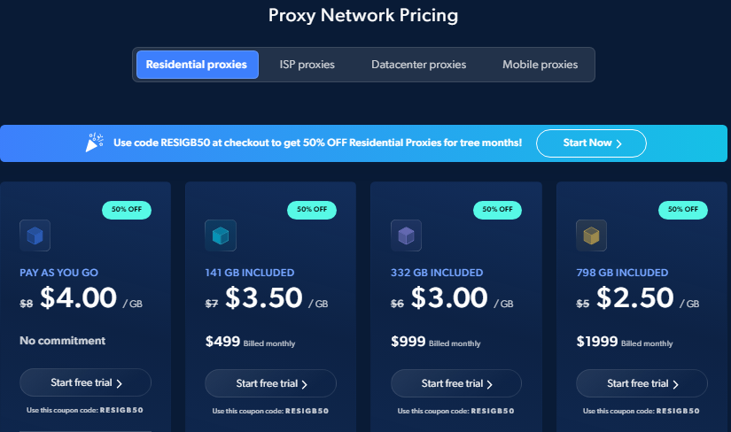Viewport: 731px width, 432px height.
Task: Start free trial for Pay As You Go
Action: (x=85, y=382)
